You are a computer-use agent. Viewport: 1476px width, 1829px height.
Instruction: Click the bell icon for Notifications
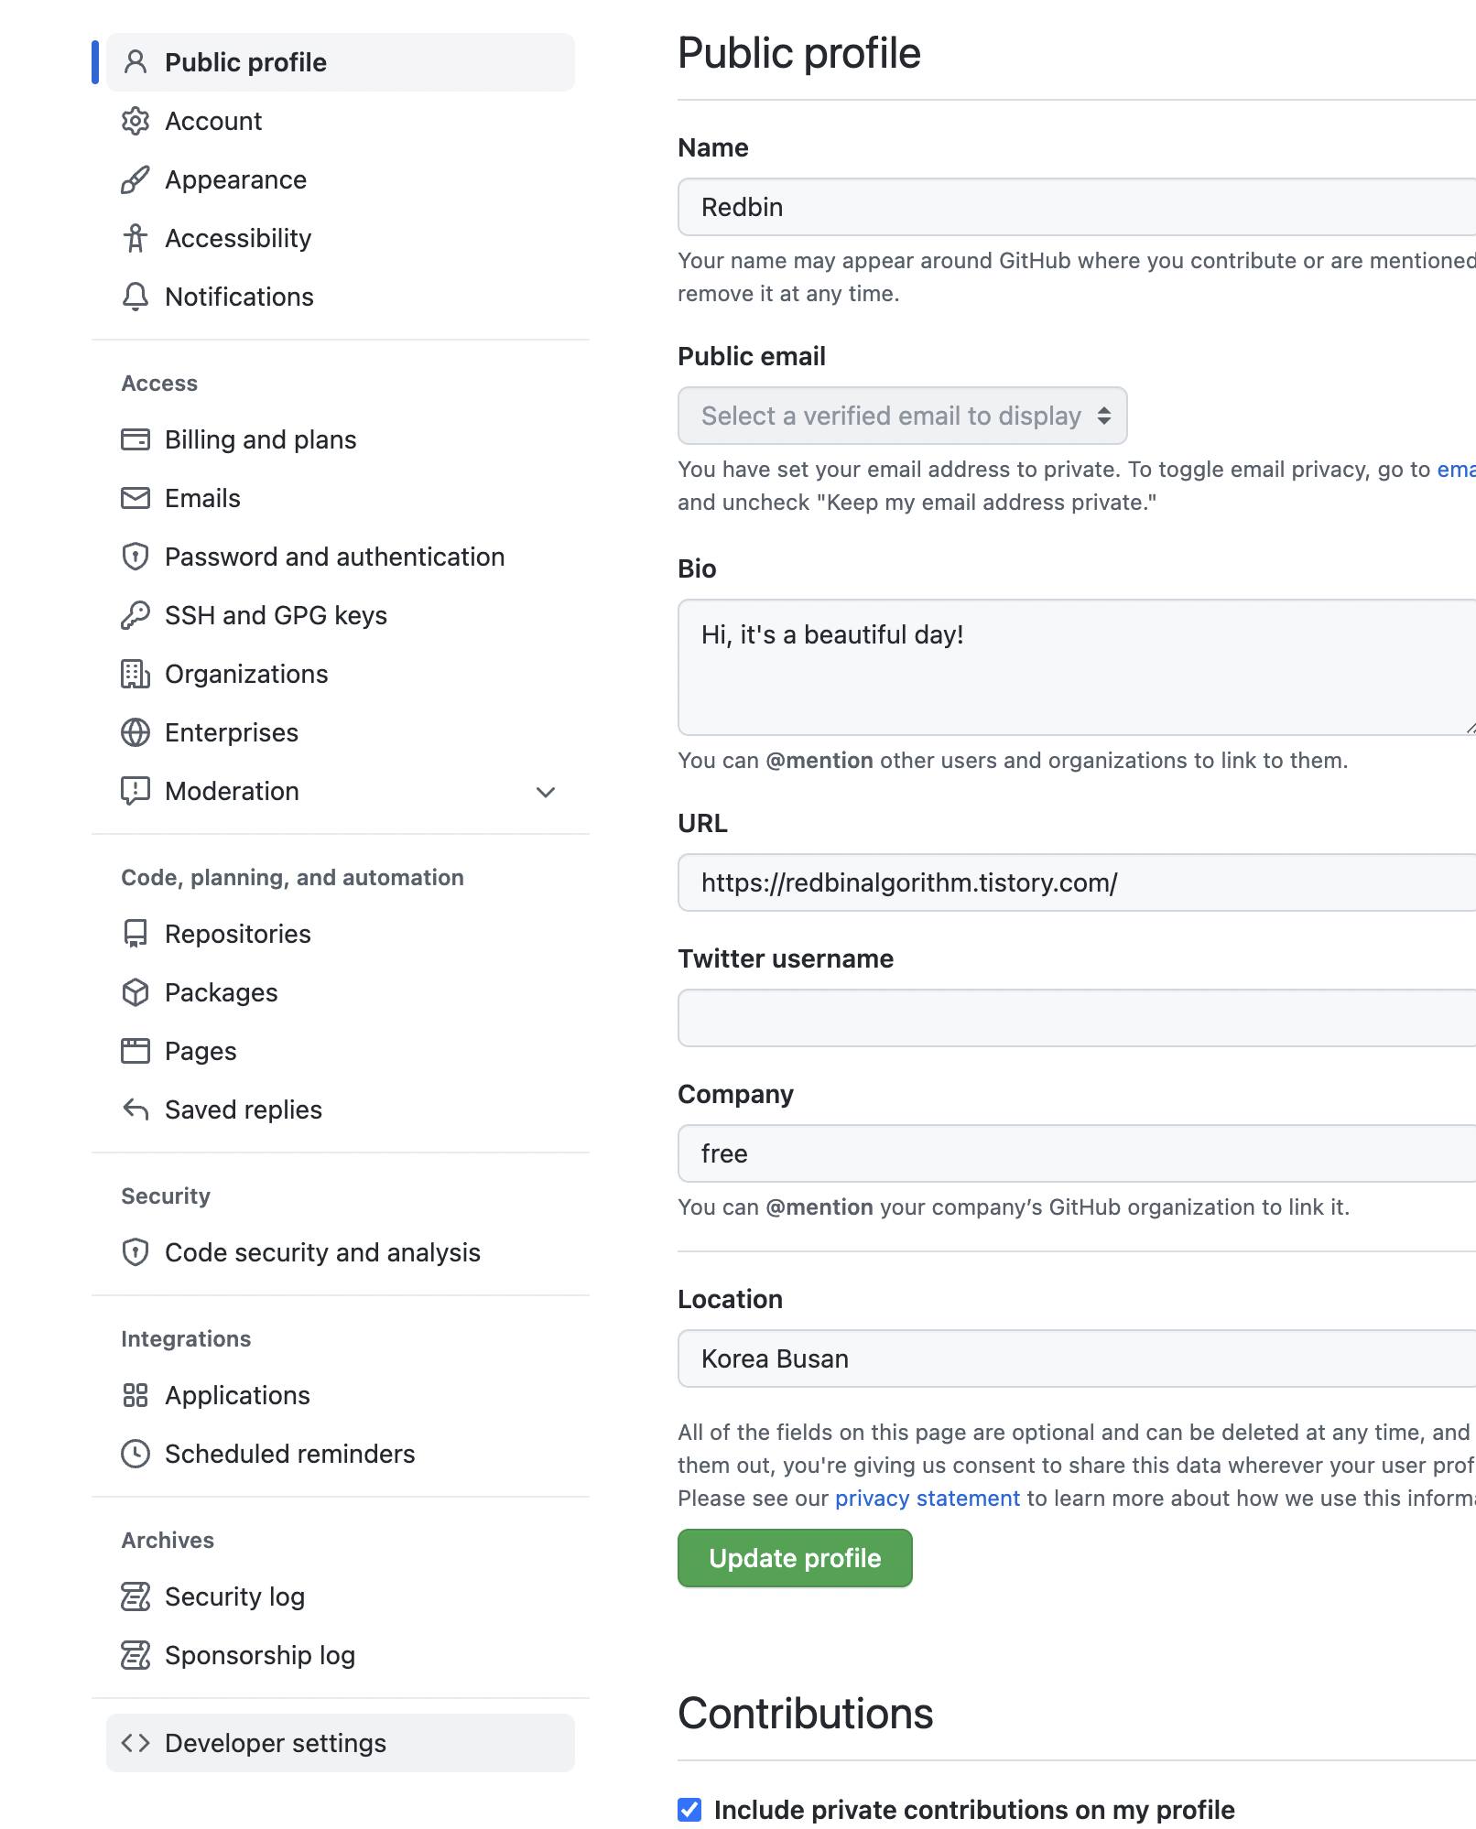coord(136,297)
